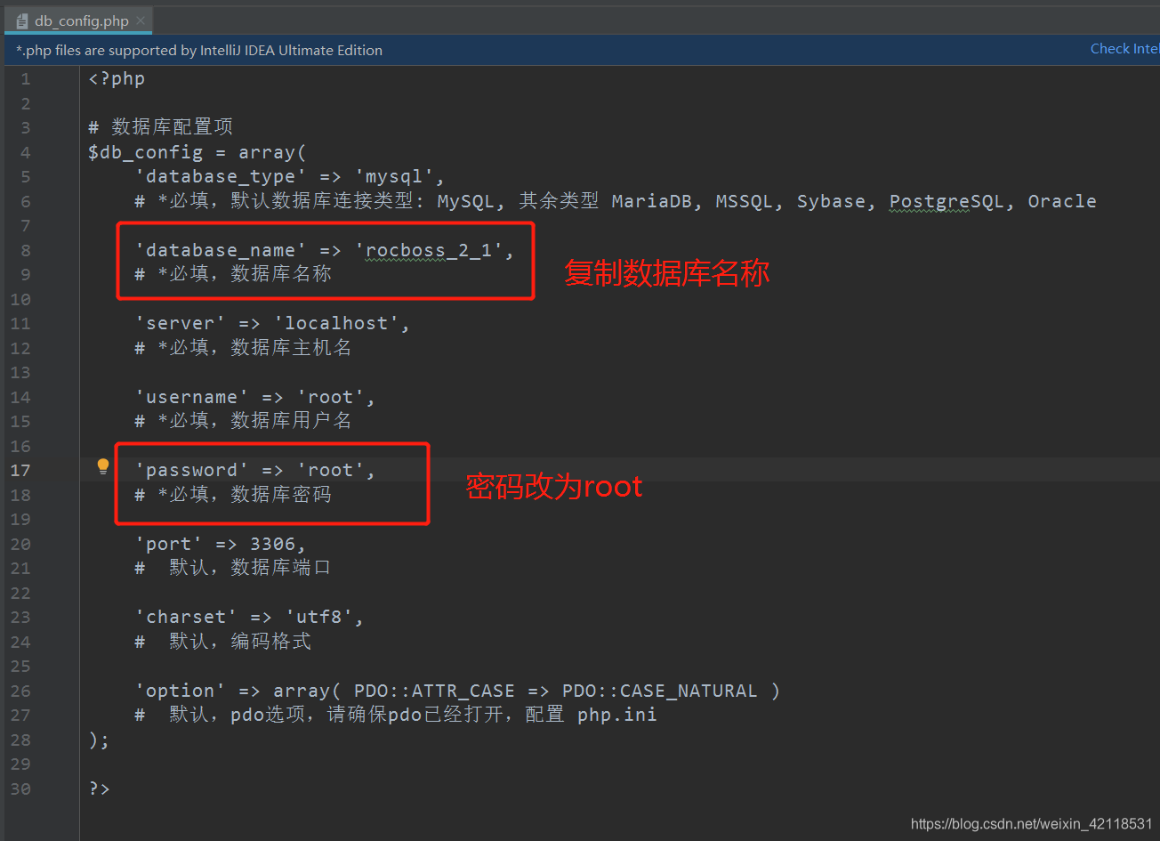Click the yellow lightbulb quick-fix icon

point(103,466)
